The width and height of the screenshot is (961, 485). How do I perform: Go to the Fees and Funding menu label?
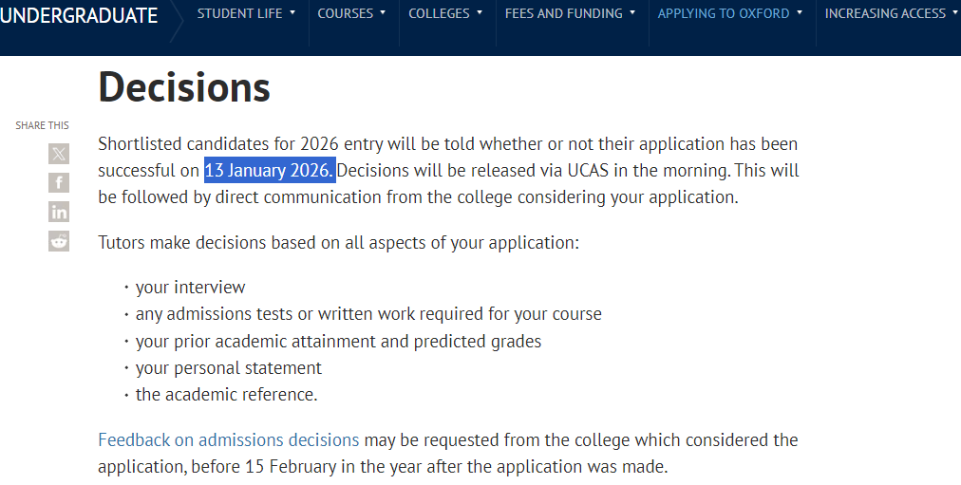tap(563, 13)
